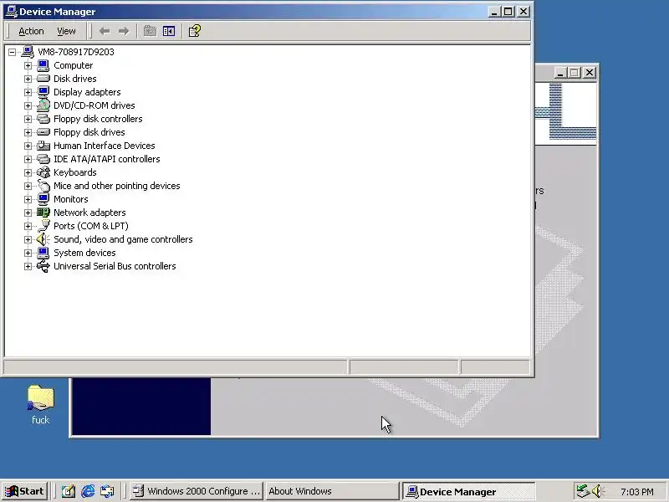Click the Floppy disk controllers icon
Image resolution: width=669 pixels, height=502 pixels.
43,119
